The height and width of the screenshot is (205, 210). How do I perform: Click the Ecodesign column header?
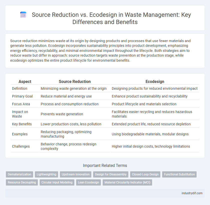[x=155, y=81]
